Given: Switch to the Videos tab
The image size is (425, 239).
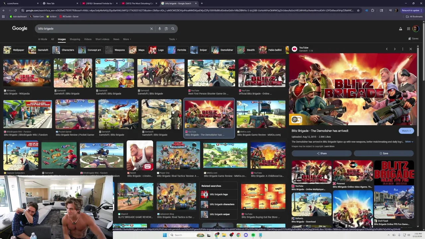Looking at the screenshot, I should click(88, 39).
